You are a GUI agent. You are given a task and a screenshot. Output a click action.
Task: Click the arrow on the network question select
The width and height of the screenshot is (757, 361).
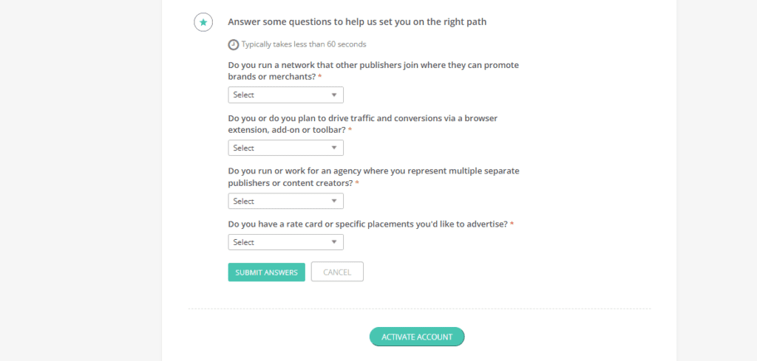point(334,95)
